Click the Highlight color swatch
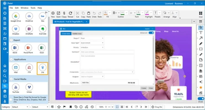205x110 pixels. coord(147,13)
